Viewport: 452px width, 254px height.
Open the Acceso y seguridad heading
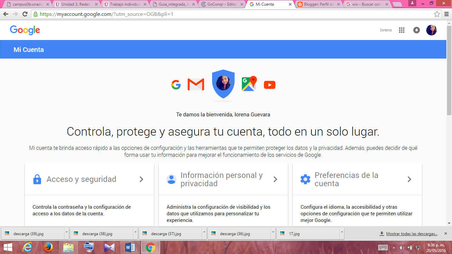pyautogui.click(x=81, y=179)
